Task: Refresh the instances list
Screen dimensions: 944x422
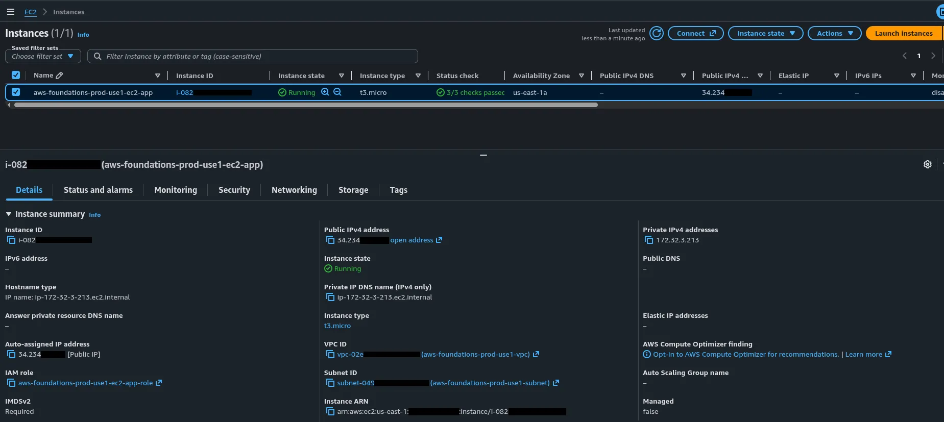Action: tap(657, 33)
